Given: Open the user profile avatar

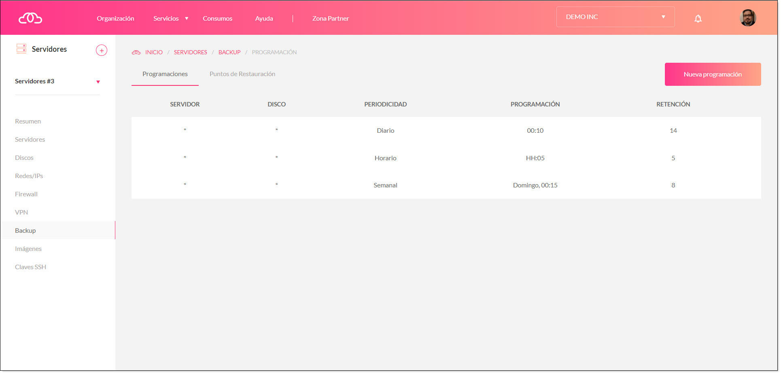Looking at the screenshot, I should point(748,18).
